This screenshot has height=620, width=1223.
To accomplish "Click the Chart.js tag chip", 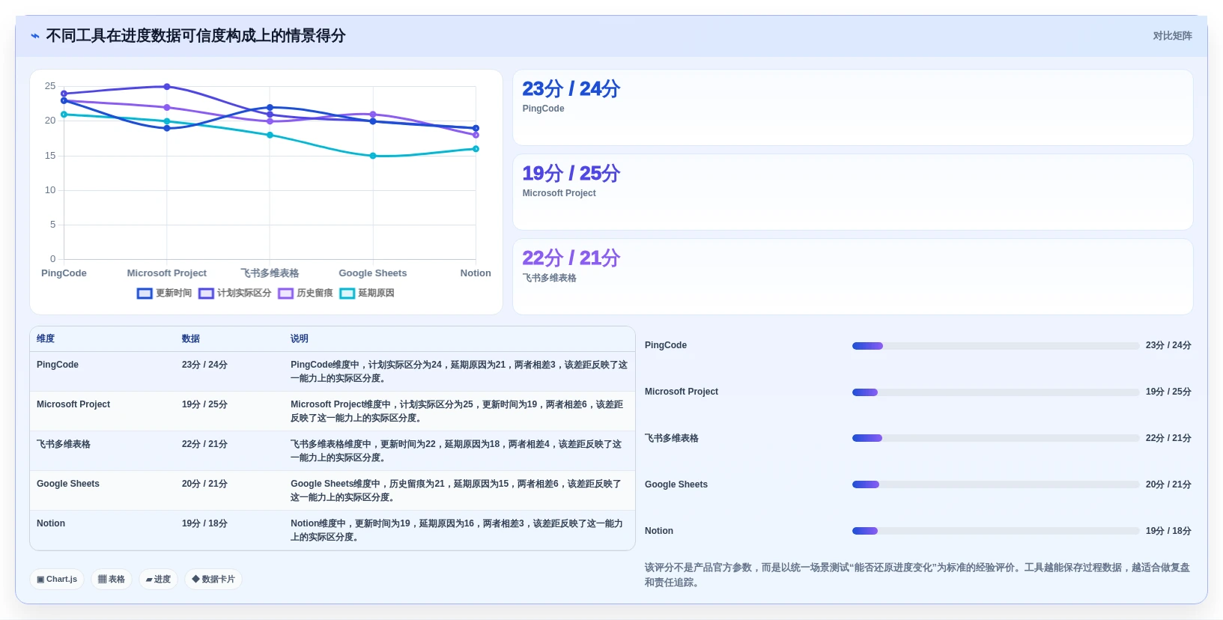I will point(57,580).
